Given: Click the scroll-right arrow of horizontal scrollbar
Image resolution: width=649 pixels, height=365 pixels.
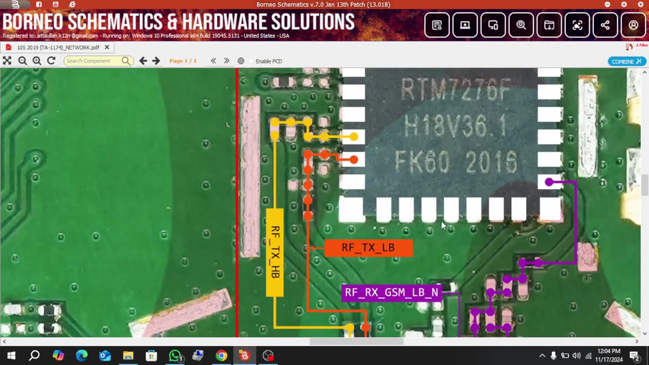Looking at the screenshot, I should pos(637,341).
